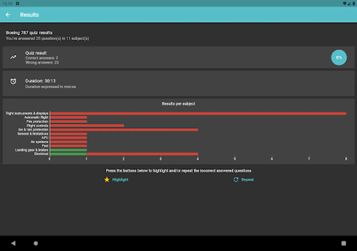Click the 'Boeing 787 quiz results' heading
The image size is (357, 251).
tap(29, 33)
